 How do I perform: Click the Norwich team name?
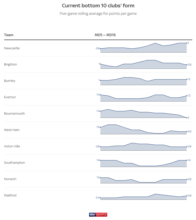click(x=10, y=179)
